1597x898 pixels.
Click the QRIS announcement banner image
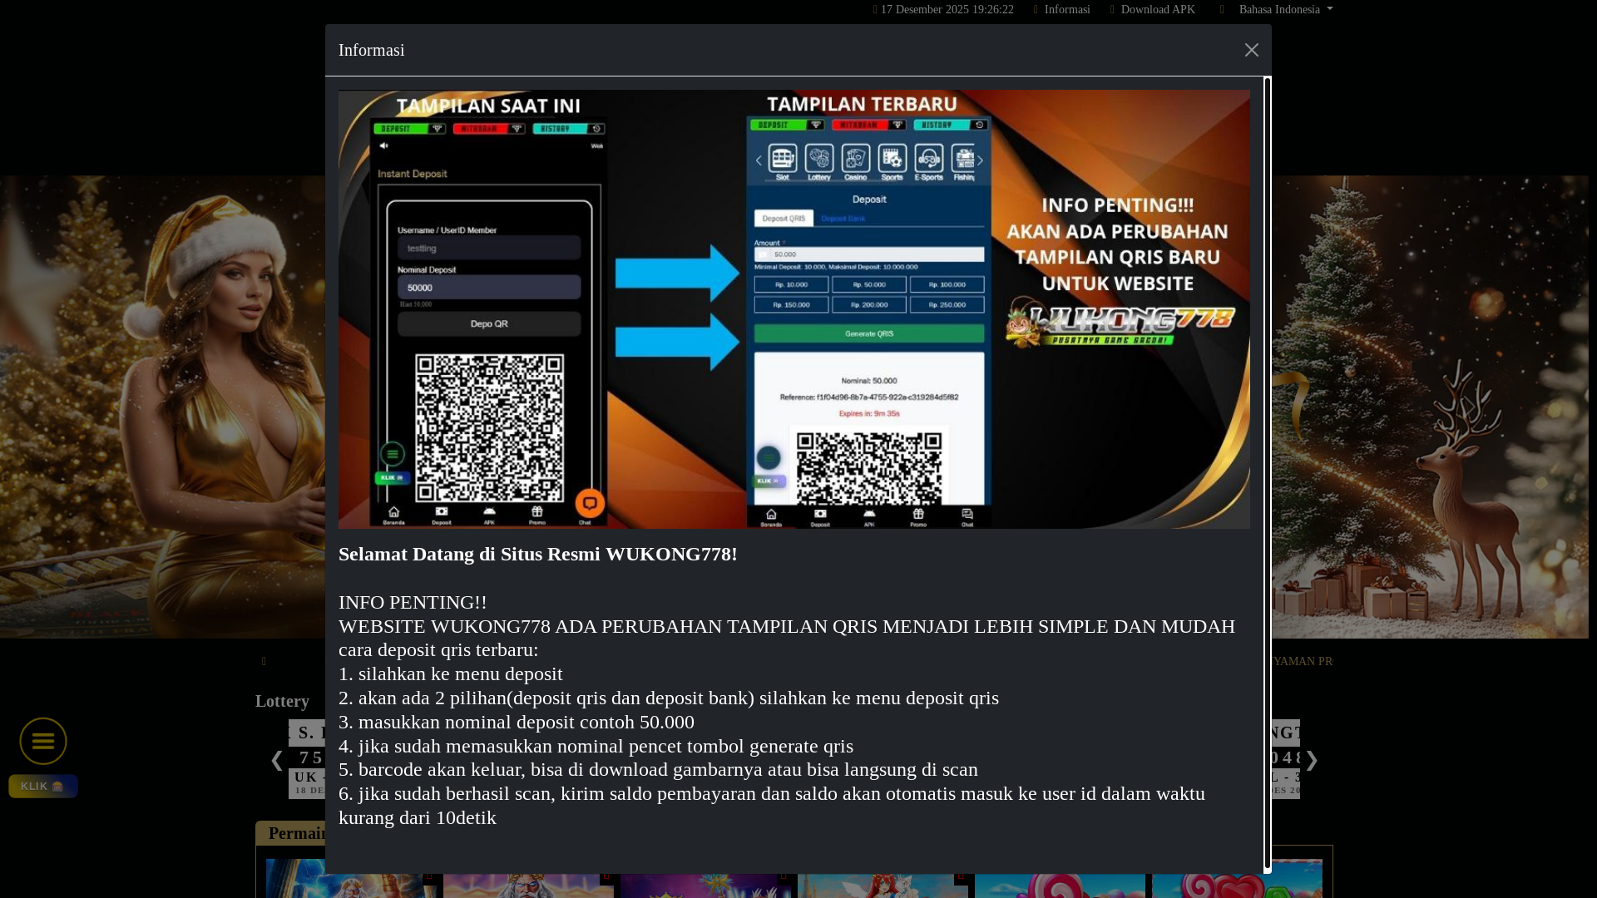[x=794, y=309]
